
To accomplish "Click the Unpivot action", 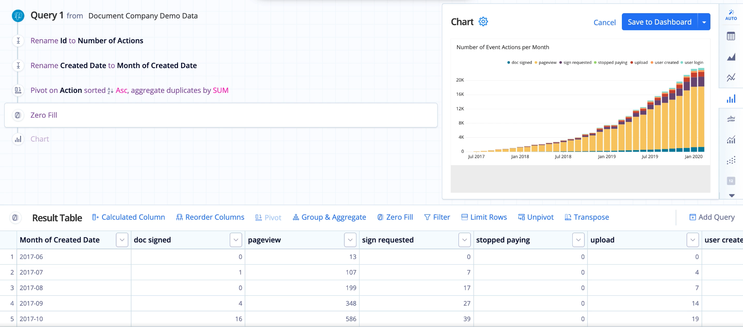I will (536, 217).
